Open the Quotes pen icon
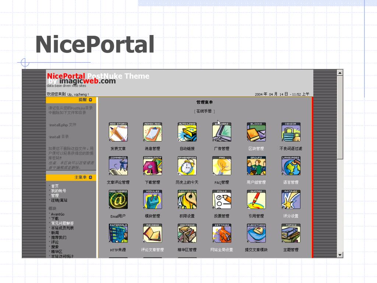Viewport: 377px width, 283px height. tap(256, 199)
